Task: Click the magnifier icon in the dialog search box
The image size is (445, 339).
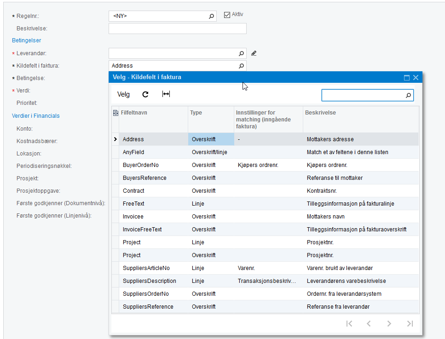Action: 408,95
